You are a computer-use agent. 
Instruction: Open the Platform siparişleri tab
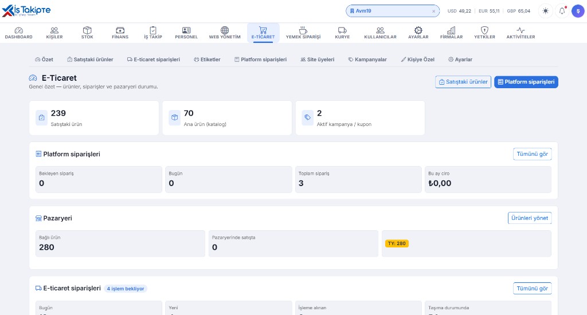pyautogui.click(x=261, y=60)
